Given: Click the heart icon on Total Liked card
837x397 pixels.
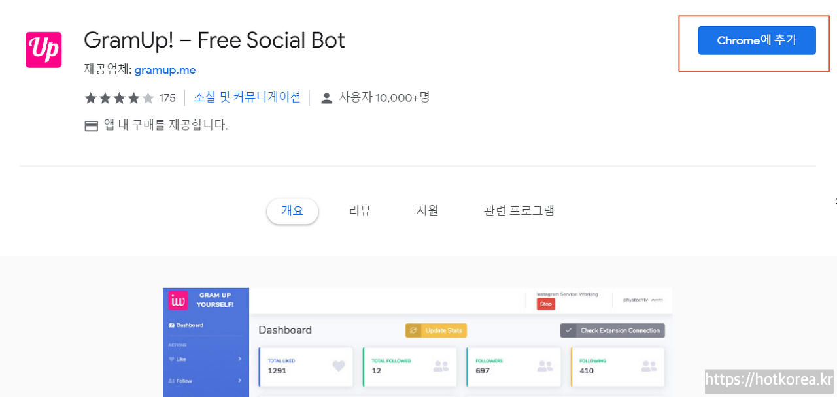Looking at the screenshot, I should click(338, 367).
